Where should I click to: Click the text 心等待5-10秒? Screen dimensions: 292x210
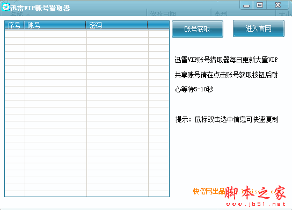[194, 89]
